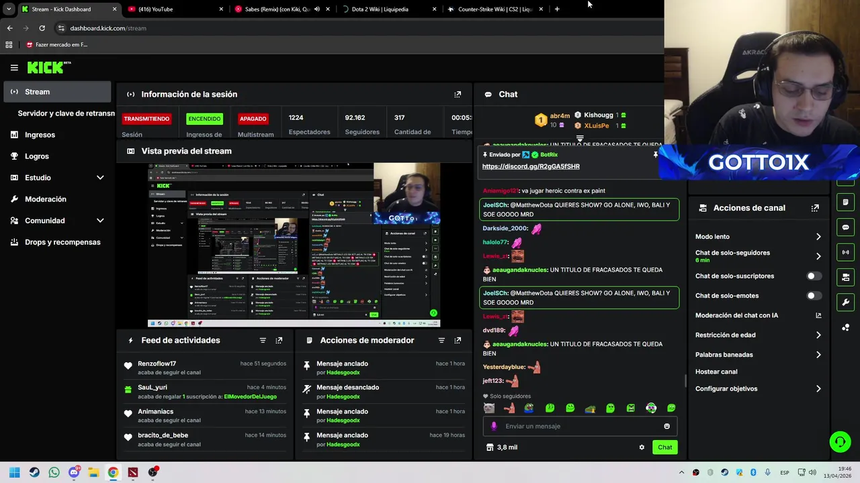The height and width of the screenshot is (483, 860).
Task: Click the green Chat send button
Action: point(664,447)
